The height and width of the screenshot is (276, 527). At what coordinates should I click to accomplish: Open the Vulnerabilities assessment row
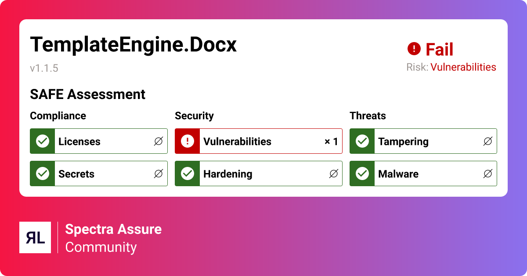[x=259, y=142]
